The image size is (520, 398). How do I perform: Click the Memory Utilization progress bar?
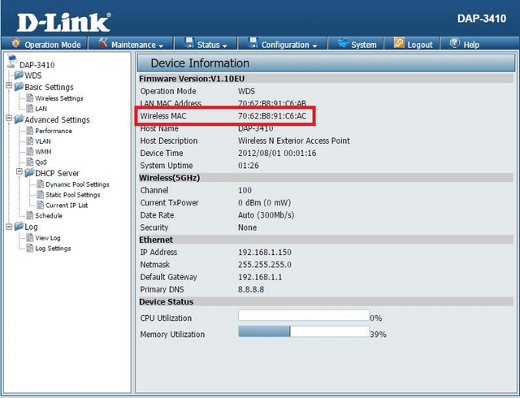pyautogui.click(x=303, y=331)
